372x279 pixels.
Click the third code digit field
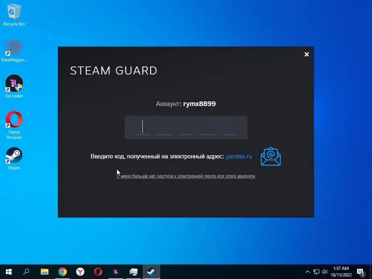click(186, 128)
